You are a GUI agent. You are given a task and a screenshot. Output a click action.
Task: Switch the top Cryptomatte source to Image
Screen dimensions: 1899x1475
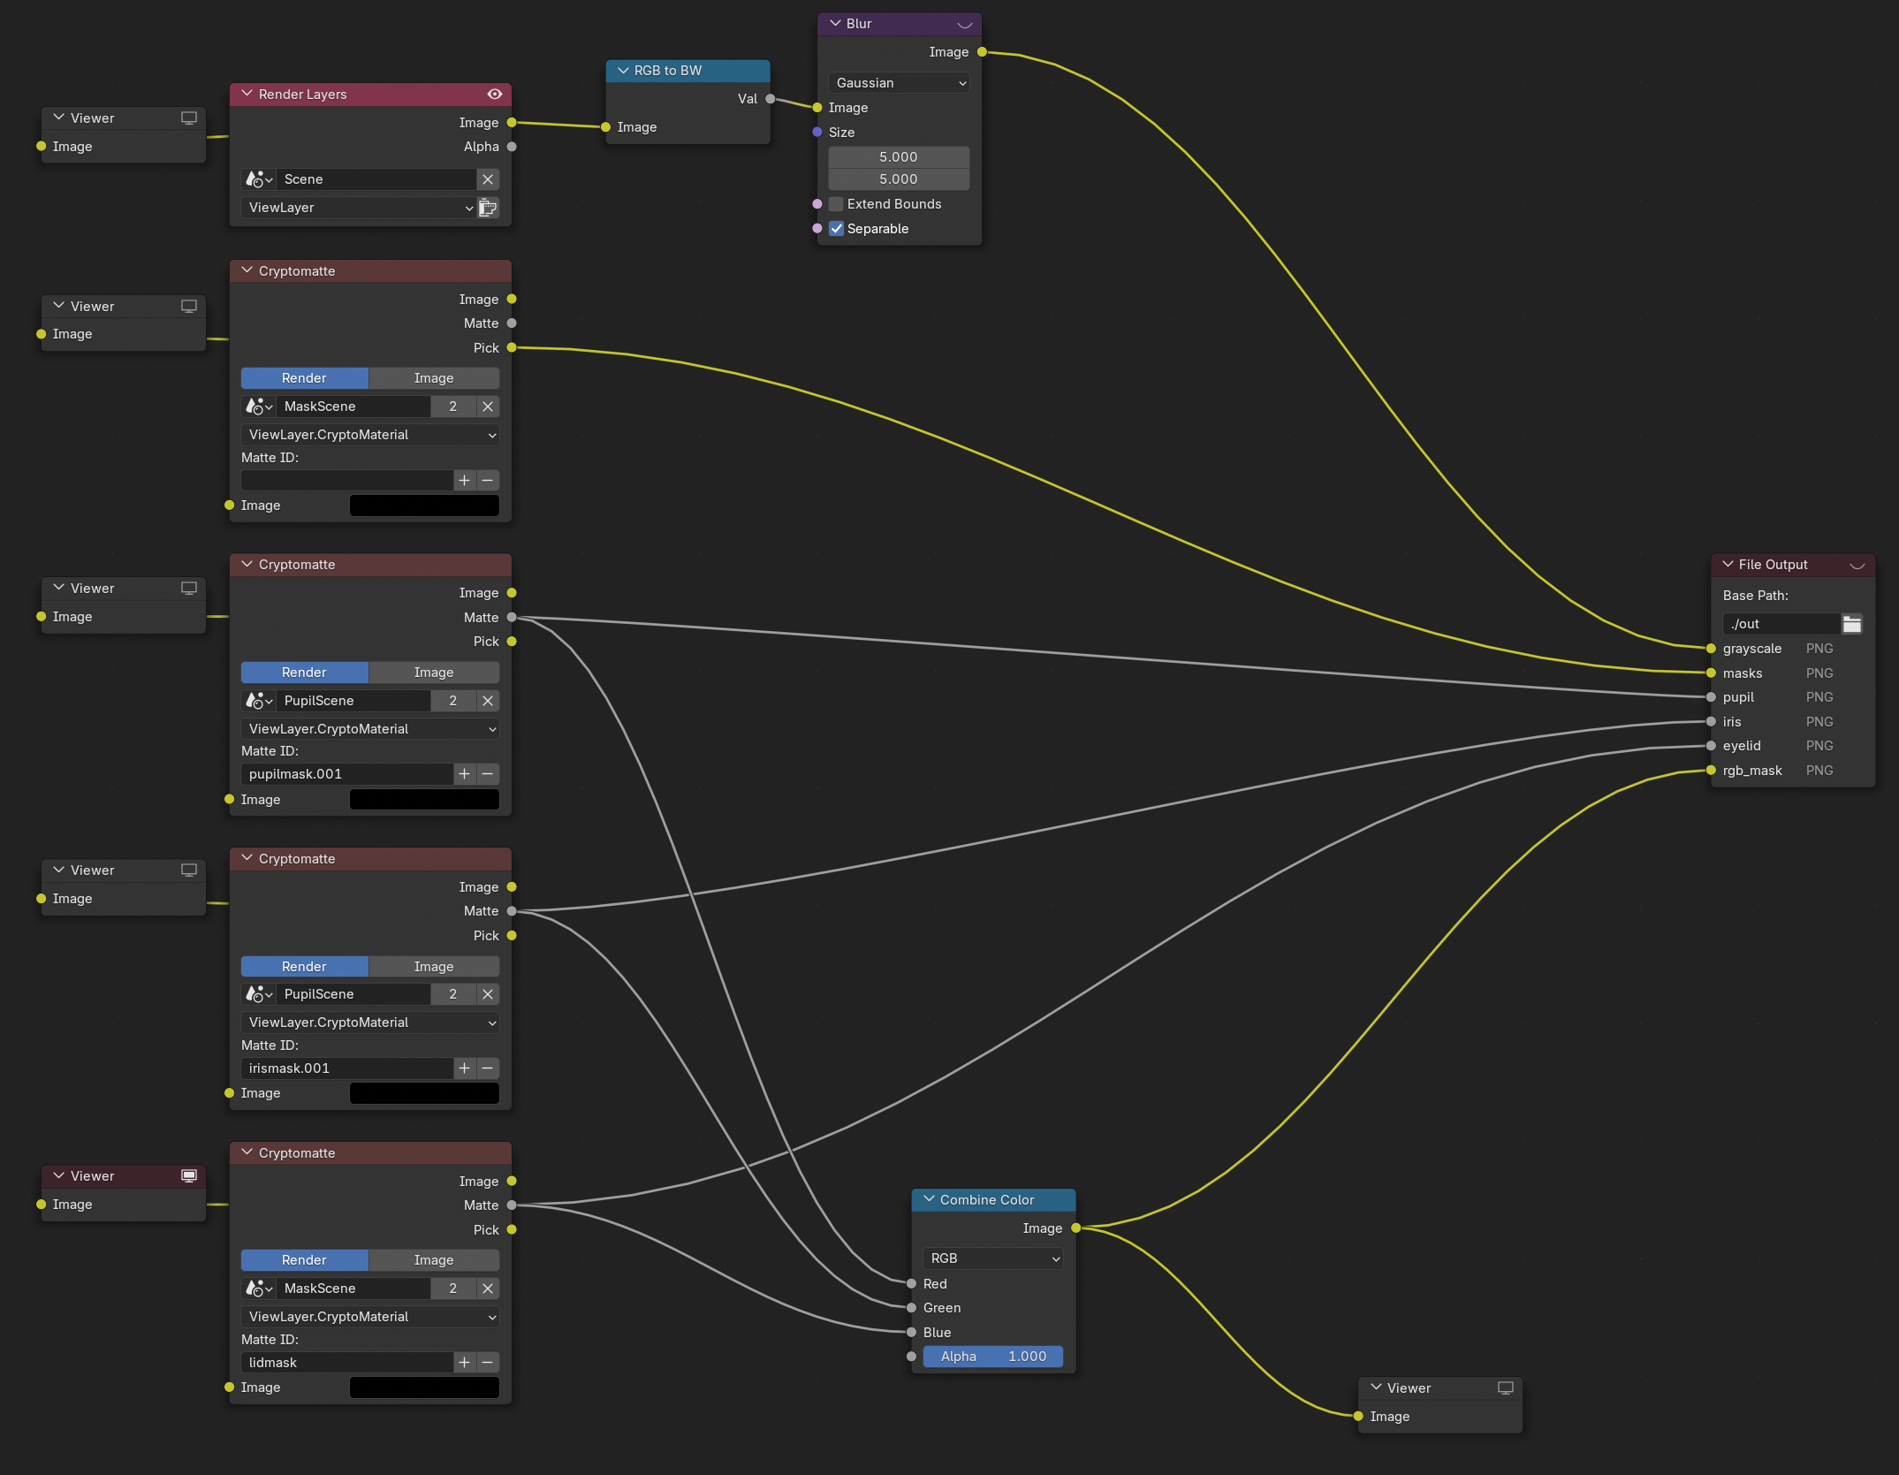[x=433, y=377]
